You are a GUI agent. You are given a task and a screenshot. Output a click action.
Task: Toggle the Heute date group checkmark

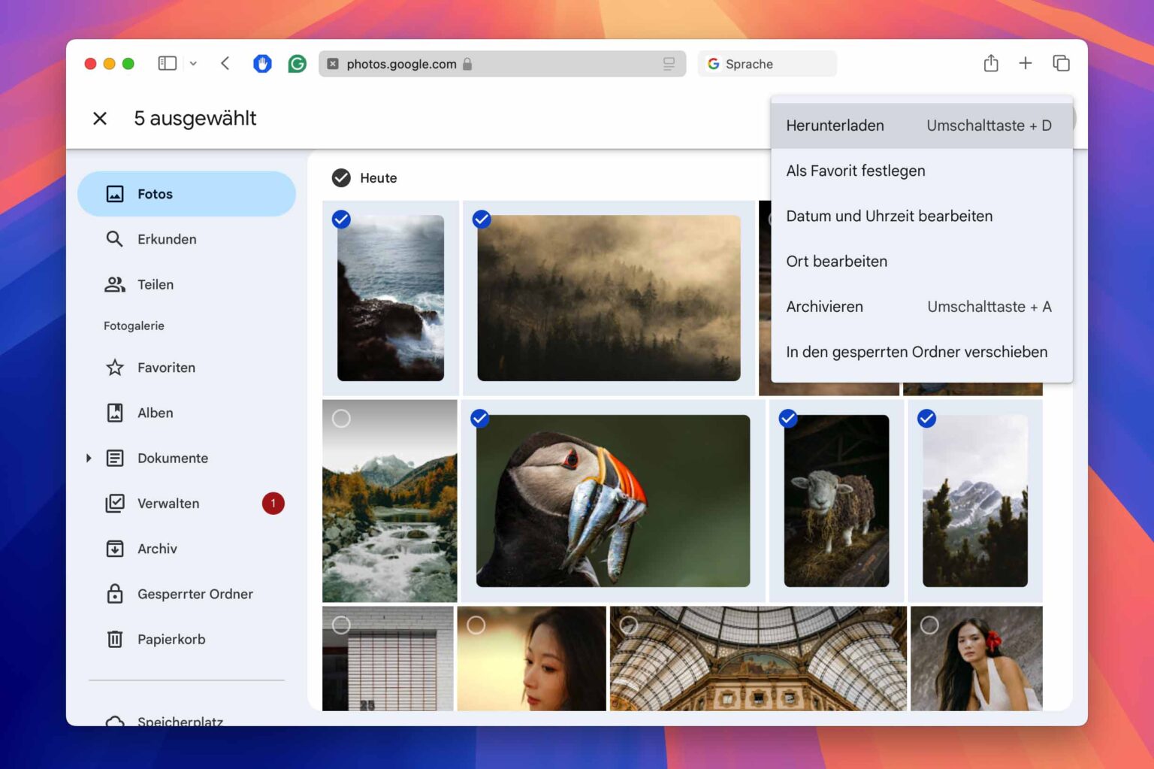click(341, 178)
